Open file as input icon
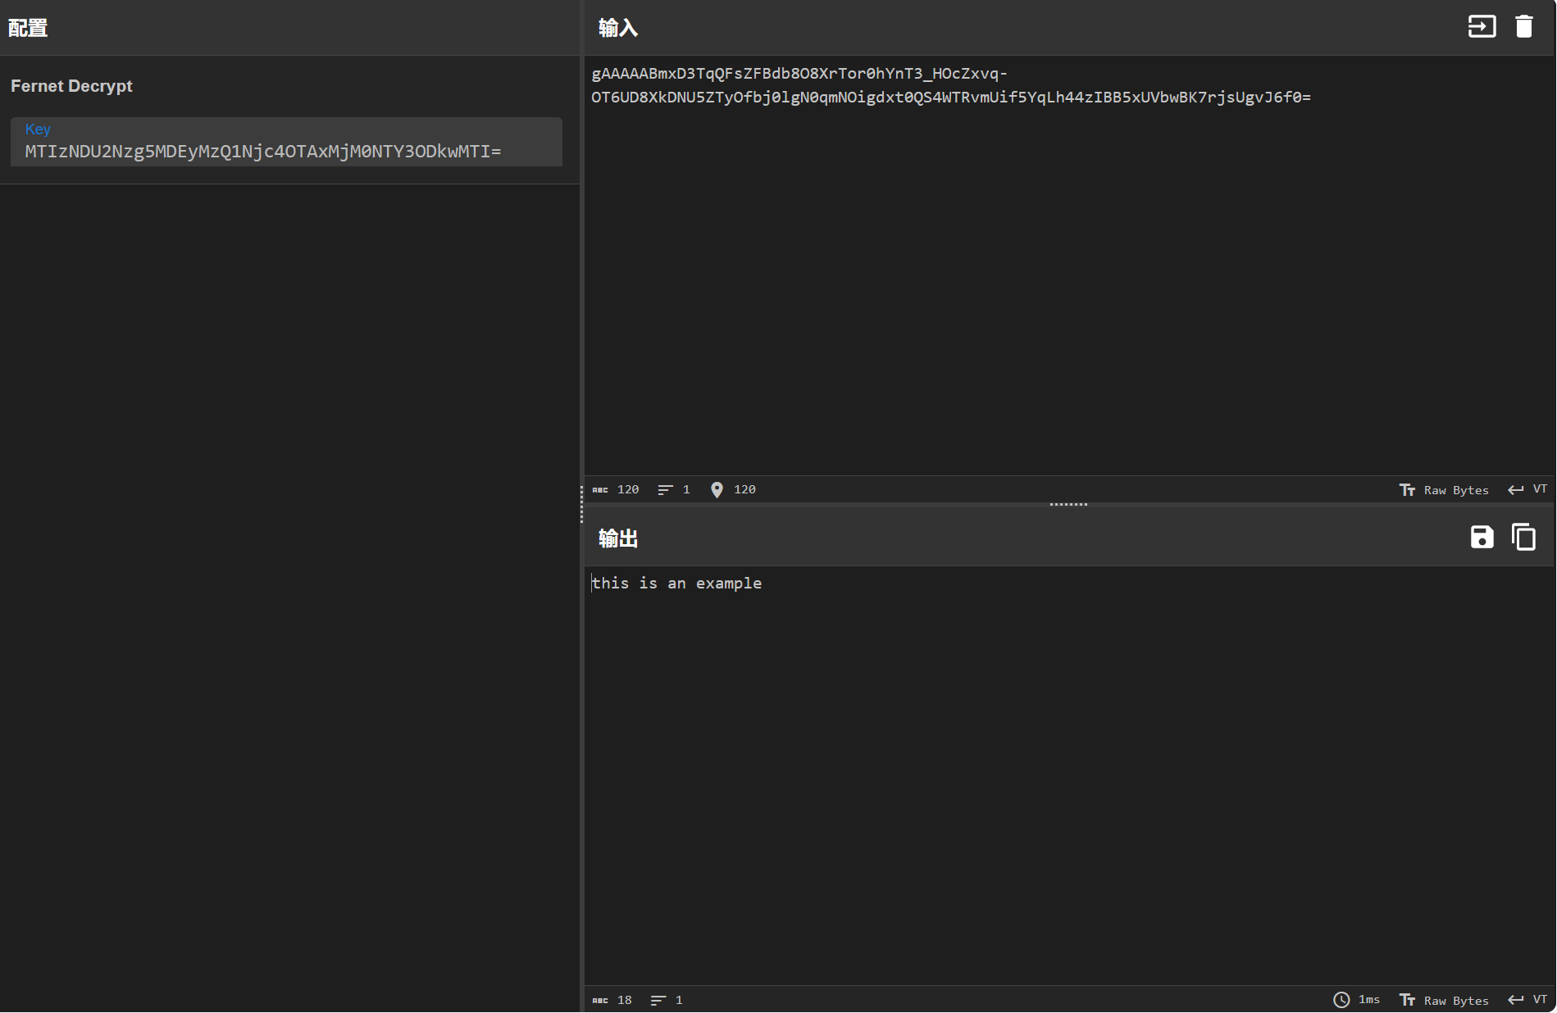Image resolution: width=1557 pixels, height=1013 pixels. (1482, 27)
